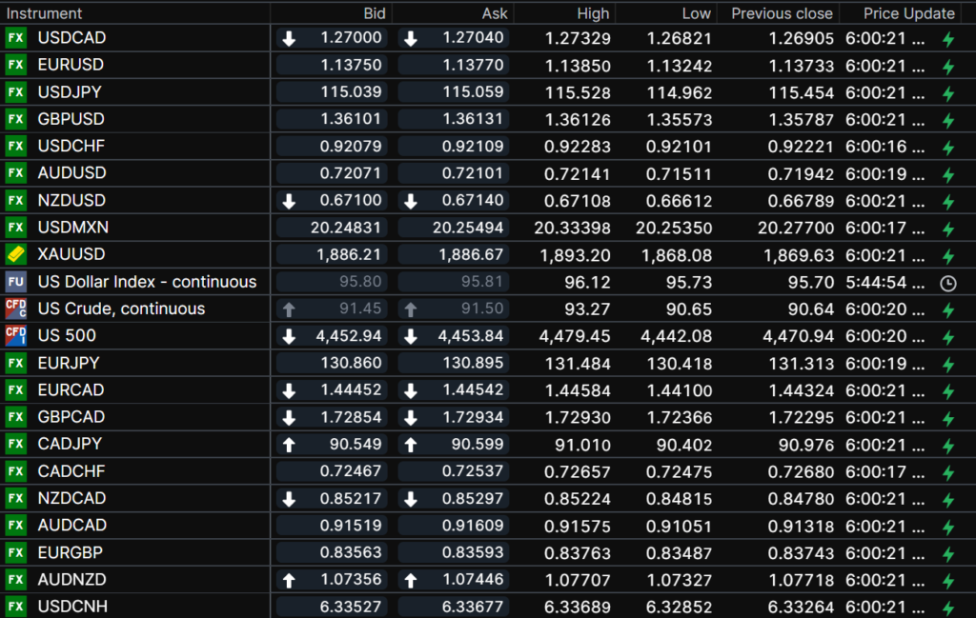The image size is (976, 618).
Task: Click the US 500 bid price 4,452.94
Action: [347, 335]
